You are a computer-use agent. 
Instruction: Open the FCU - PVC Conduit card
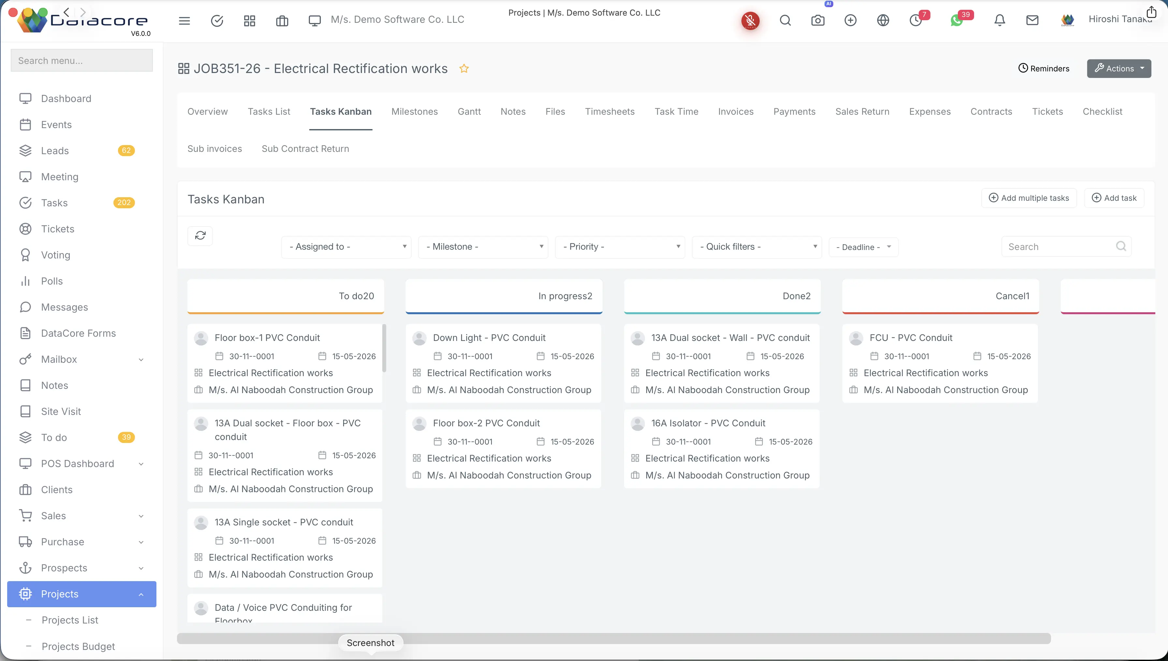click(940, 363)
